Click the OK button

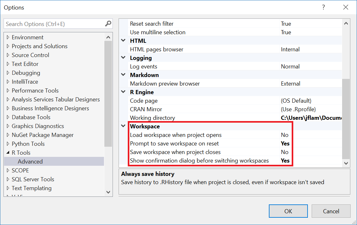[288, 211]
